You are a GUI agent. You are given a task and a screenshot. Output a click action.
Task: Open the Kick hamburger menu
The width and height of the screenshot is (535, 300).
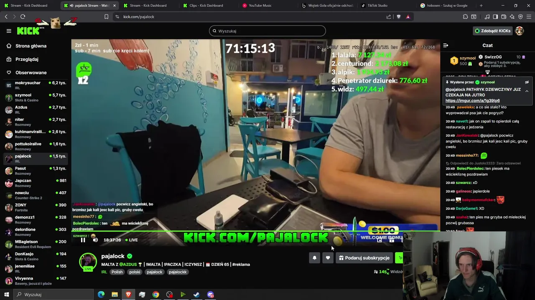tap(9, 31)
